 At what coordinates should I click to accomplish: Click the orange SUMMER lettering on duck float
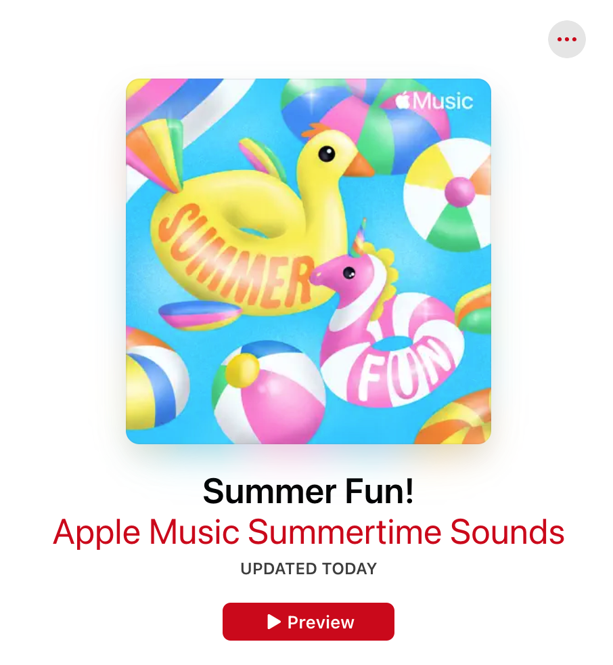tap(234, 256)
